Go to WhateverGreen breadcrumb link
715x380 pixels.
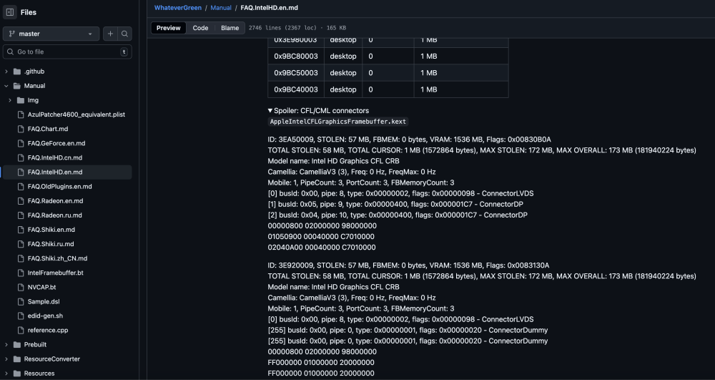178,8
